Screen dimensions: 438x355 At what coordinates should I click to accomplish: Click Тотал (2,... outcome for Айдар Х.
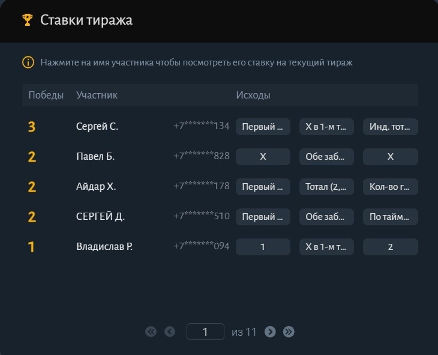point(326,187)
